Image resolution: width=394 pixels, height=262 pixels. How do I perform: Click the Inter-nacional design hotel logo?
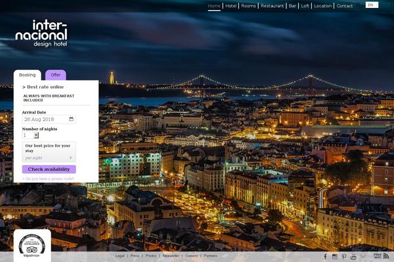coord(41,33)
